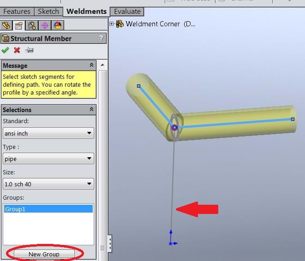
Task: Click the pushpin to keep panel visible
Action: [x=29, y=50]
